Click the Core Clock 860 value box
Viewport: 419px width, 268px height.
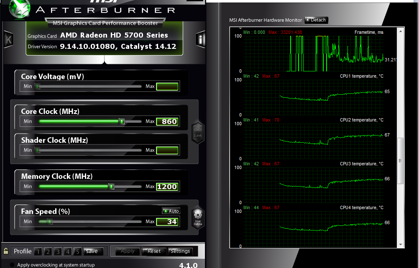(x=167, y=121)
